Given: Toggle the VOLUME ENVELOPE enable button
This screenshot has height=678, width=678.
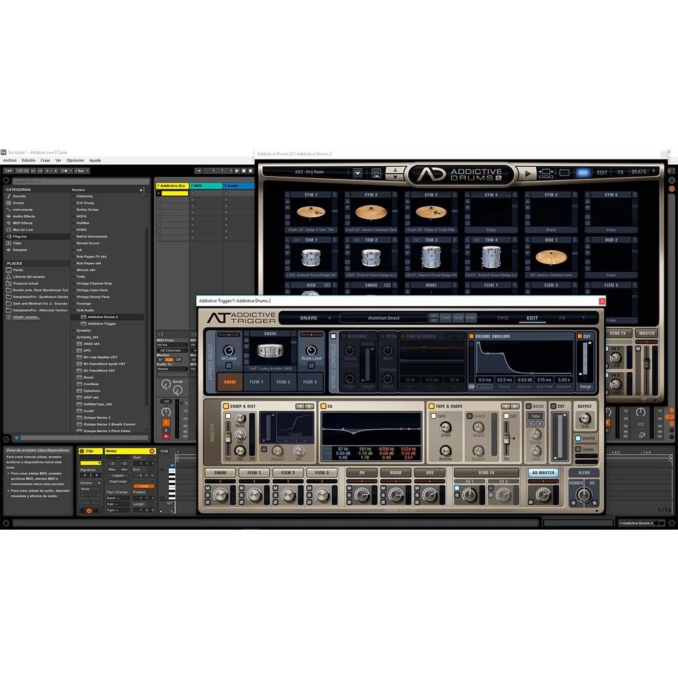Looking at the screenshot, I should pyautogui.click(x=471, y=336).
